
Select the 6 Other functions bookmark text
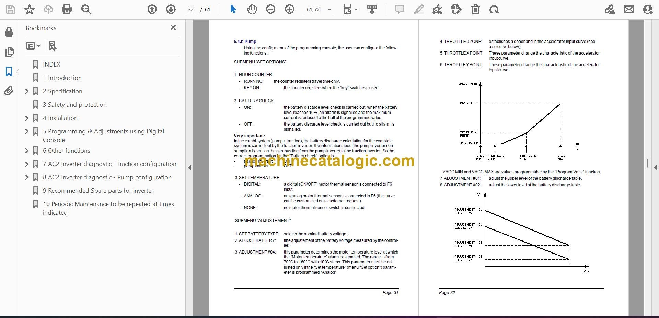click(x=67, y=151)
